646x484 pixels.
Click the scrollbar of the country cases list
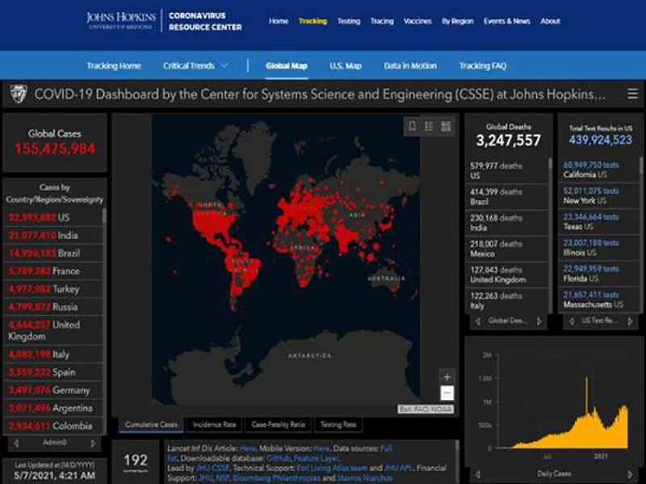pos(104,323)
